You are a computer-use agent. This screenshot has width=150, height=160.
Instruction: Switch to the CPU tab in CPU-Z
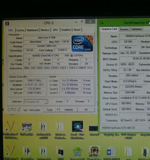pyautogui.click(x=11, y=30)
